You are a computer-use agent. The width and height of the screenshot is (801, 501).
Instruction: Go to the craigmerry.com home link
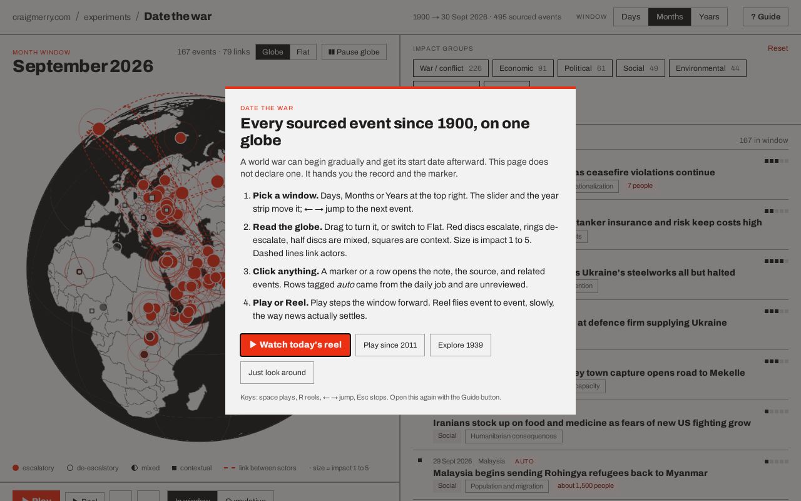41,17
